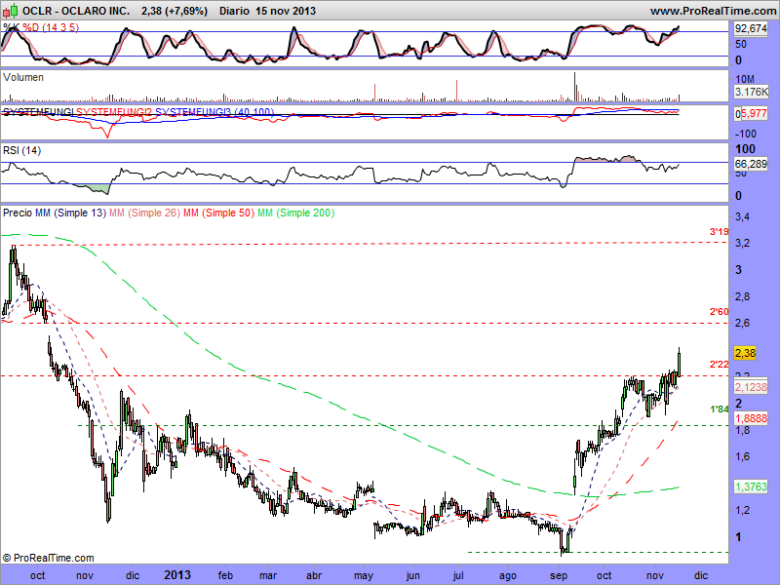This screenshot has width=780, height=585.
Task: Click the %K stochastic label
Action: 12,27
